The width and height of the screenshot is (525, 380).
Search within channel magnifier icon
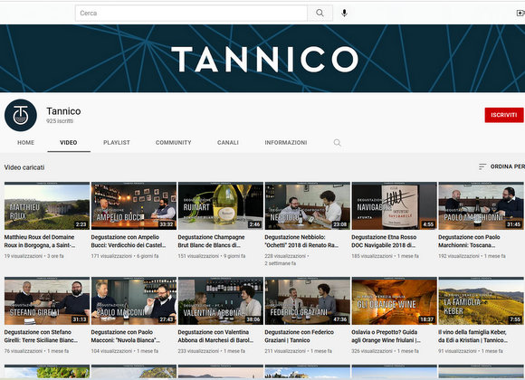click(x=337, y=143)
